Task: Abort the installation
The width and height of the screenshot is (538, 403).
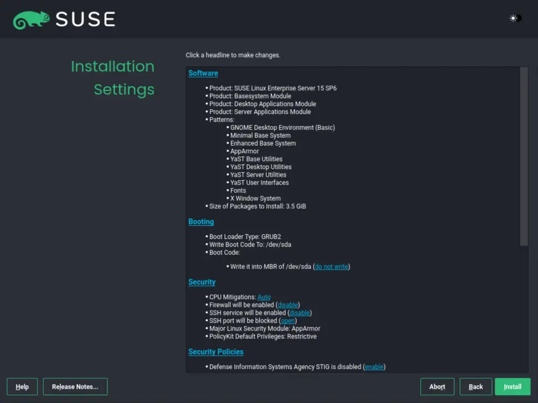Action: click(x=437, y=386)
